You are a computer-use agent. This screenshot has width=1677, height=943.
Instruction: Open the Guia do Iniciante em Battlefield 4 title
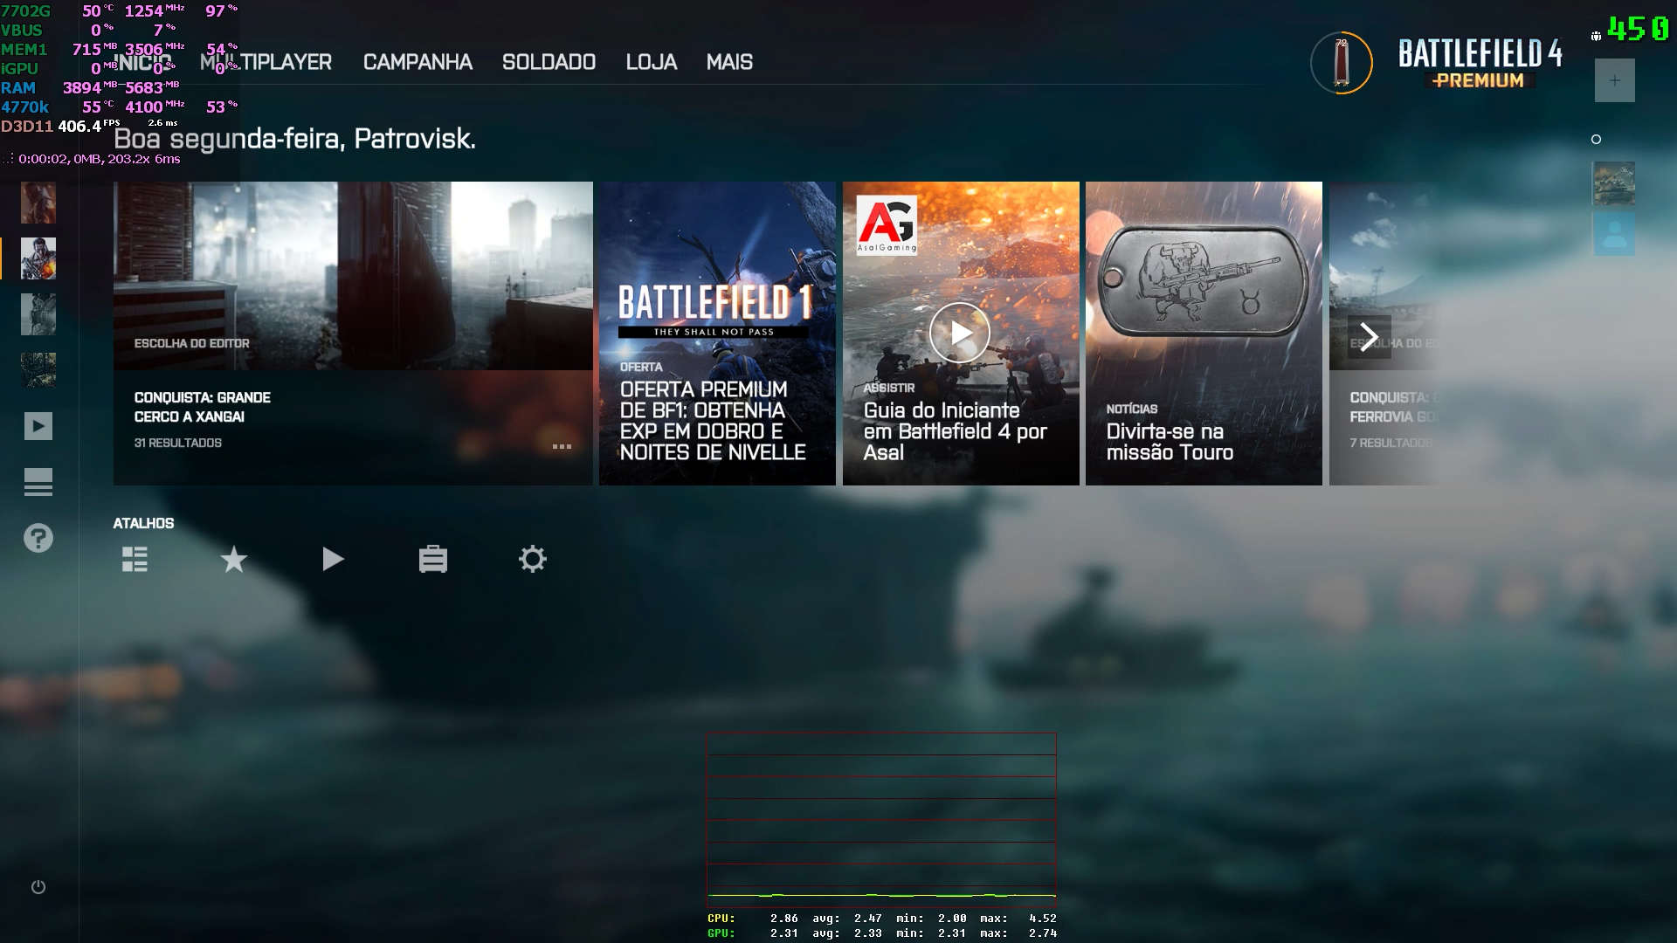pos(955,431)
